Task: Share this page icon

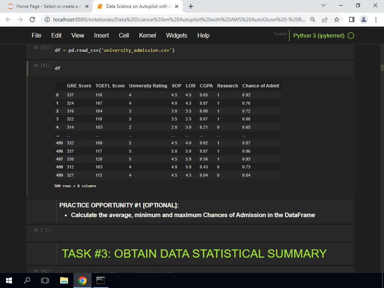Action: (325, 19)
